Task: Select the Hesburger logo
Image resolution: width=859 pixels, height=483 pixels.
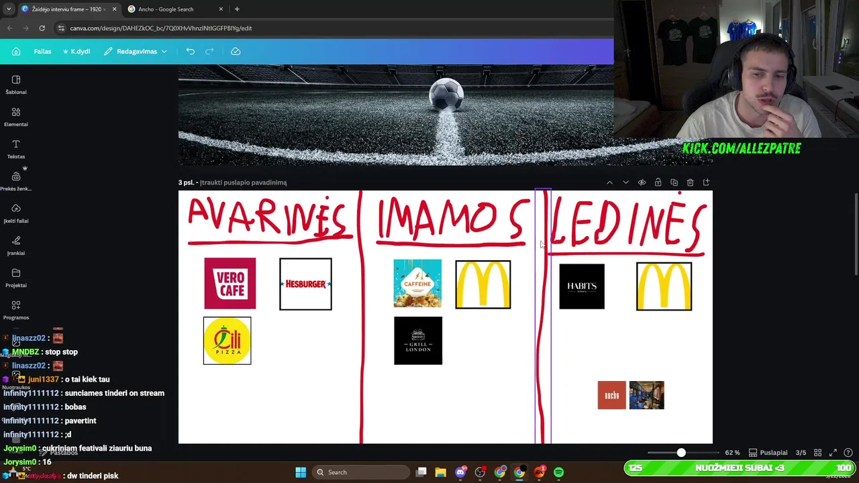Action: point(305,284)
